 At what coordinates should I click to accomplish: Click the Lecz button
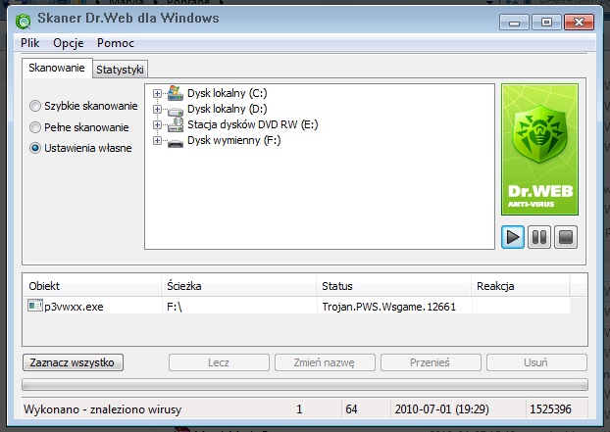click(219, 362)
